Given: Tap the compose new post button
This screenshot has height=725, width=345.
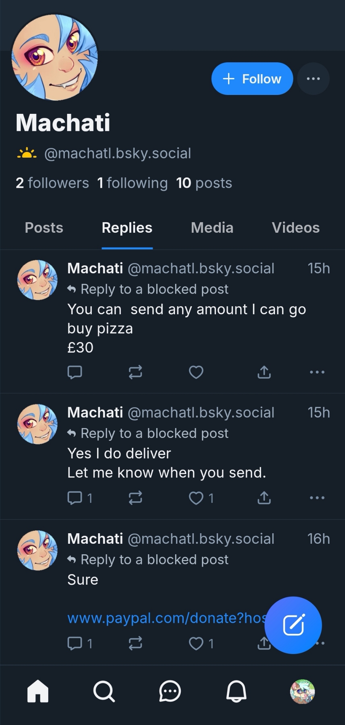Looking at the screenshot, I should pos(293,625).
